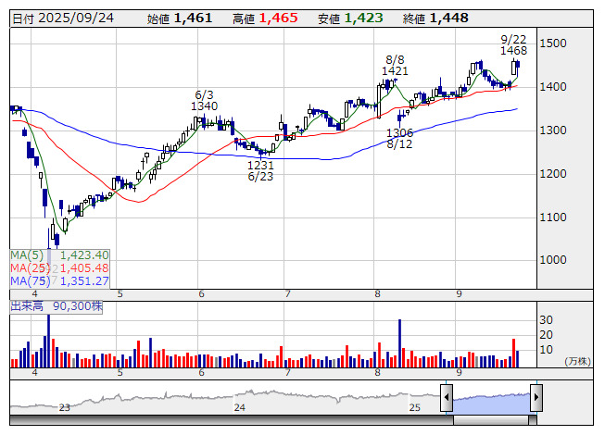Click the 8/12 low marker labeled 1306

point(399,139)
